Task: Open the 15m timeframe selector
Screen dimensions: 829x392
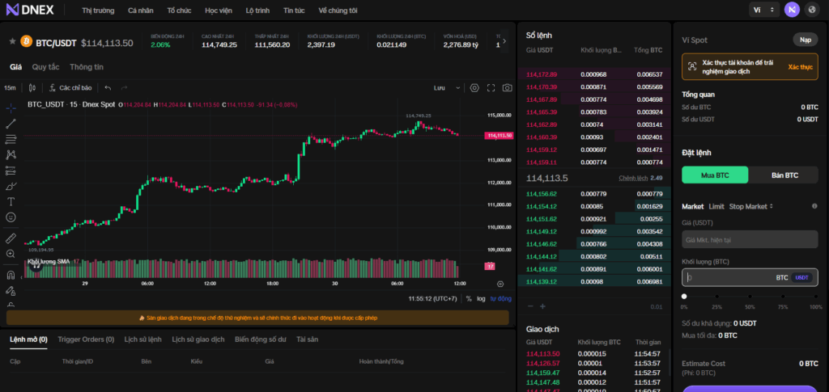Action: point(11,87)
